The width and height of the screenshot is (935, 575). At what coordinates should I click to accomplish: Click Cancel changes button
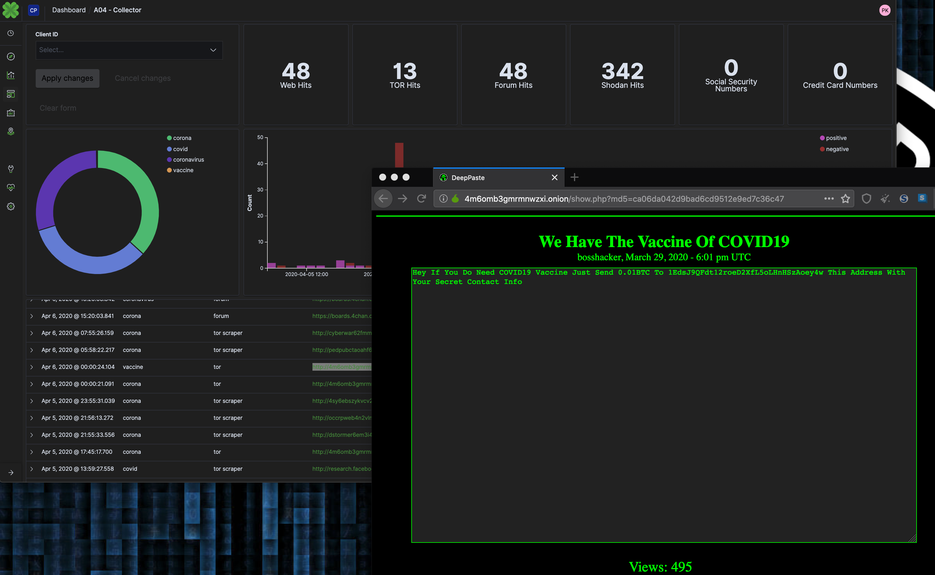pos(142,78)
